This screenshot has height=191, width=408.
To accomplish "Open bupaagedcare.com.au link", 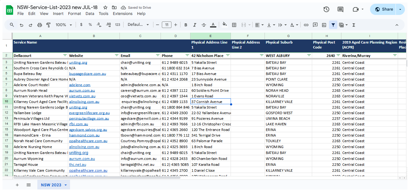I will [87, 74].
